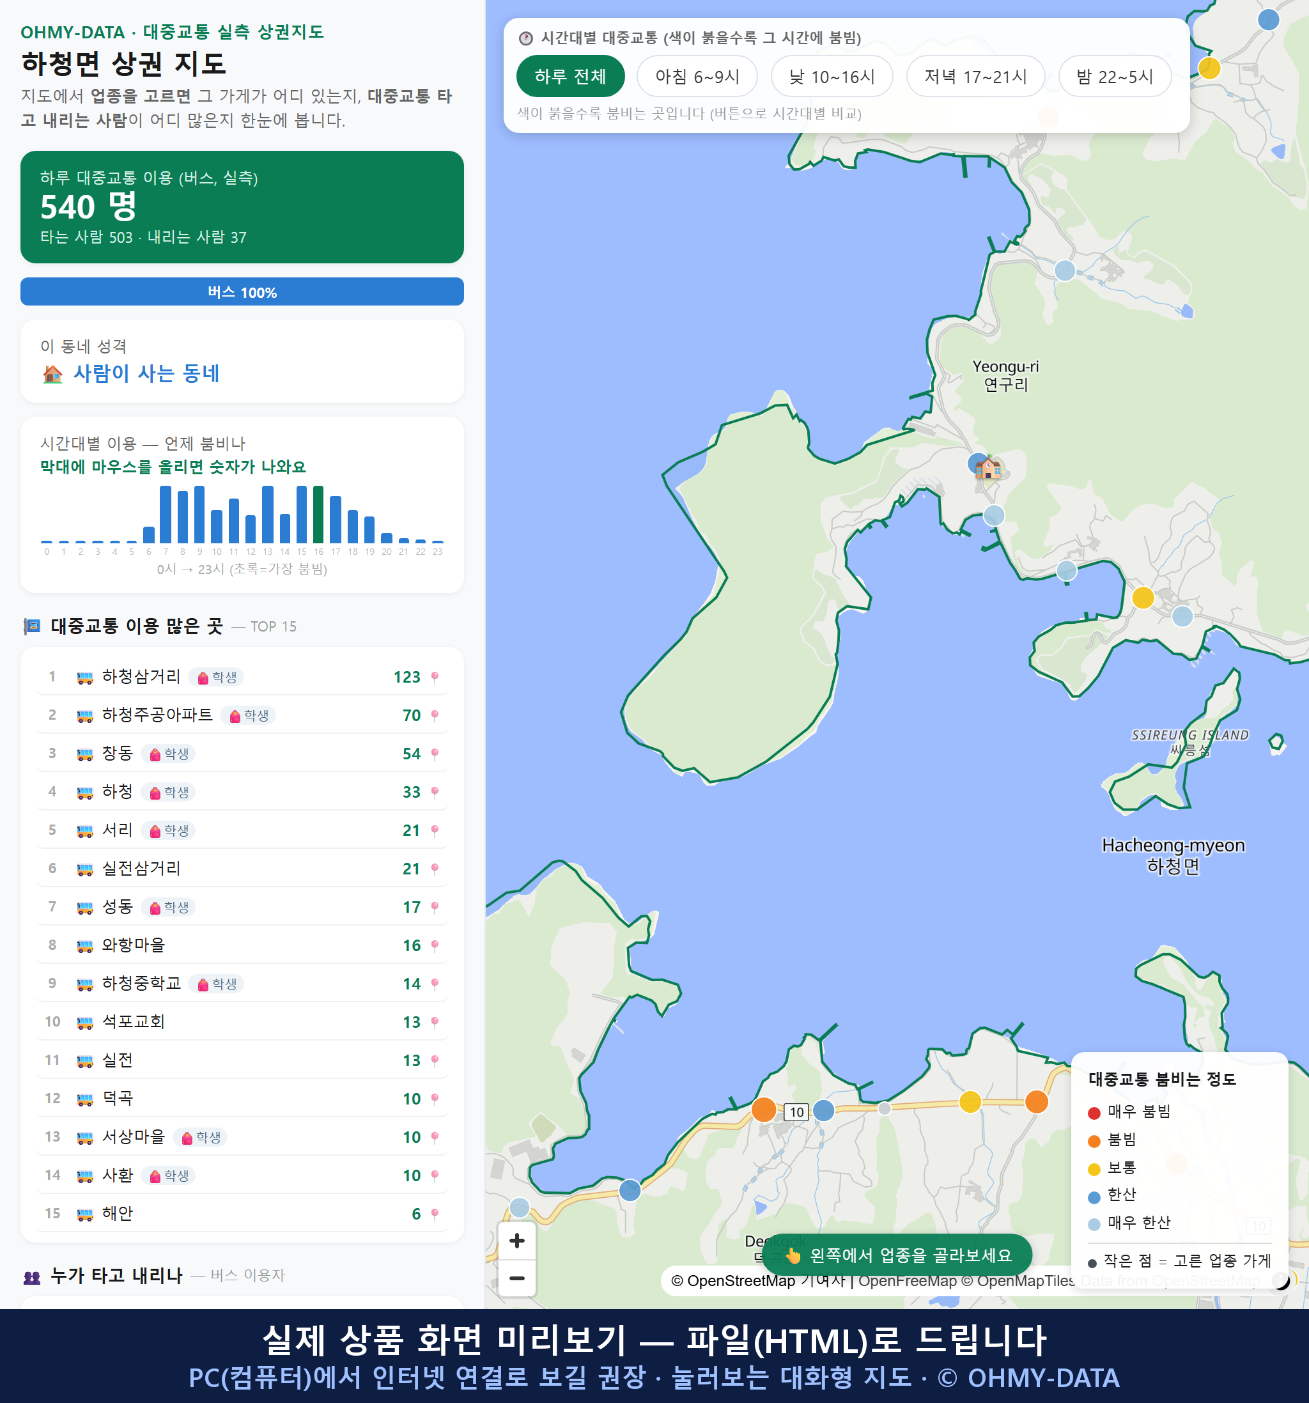Click the 대중교통 이용 많은 곳 heading

coord(136,626)
